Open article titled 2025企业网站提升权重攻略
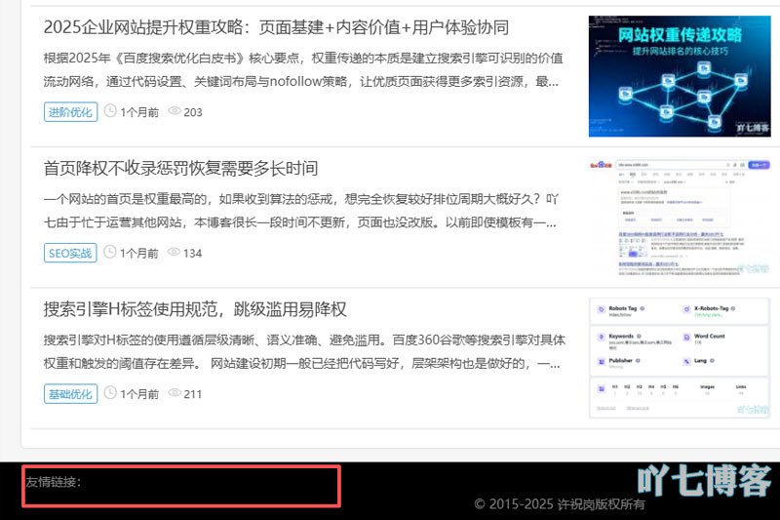 (x=276, y=27)
